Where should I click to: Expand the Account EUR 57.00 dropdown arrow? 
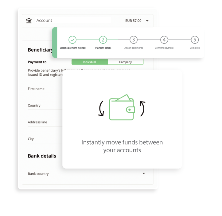[147, 21]
